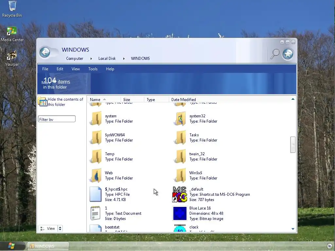Click the Computer breadcrumb
335x251 pixels.
pyautogui.click(x=75, y=59)
